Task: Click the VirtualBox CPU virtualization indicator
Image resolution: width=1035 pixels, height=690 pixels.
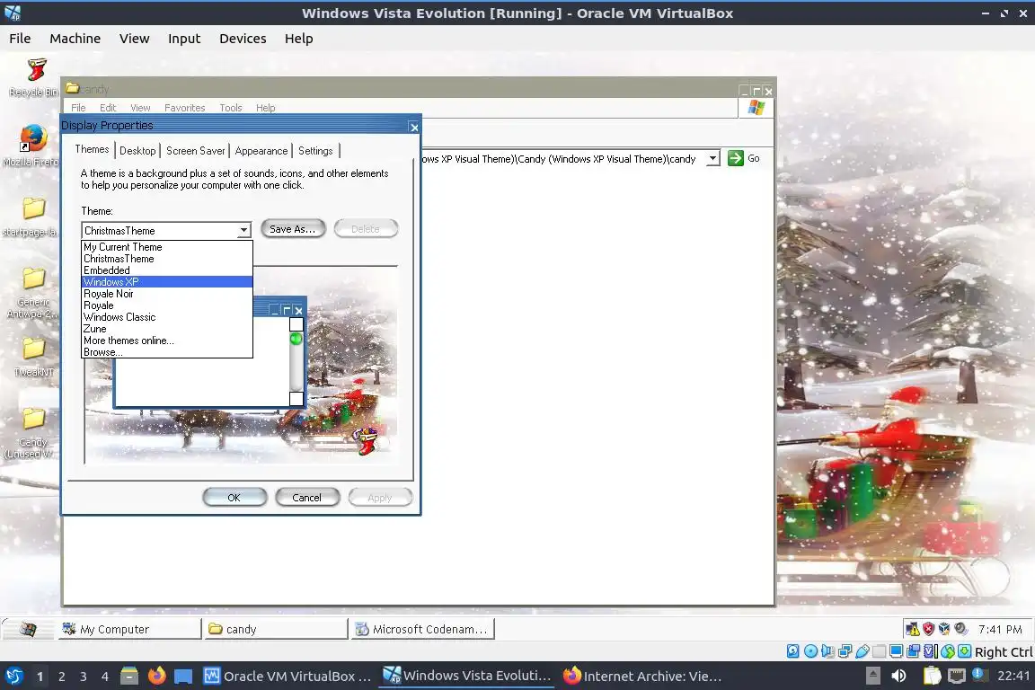Action: pyautogui.click(x=930, y=651)
